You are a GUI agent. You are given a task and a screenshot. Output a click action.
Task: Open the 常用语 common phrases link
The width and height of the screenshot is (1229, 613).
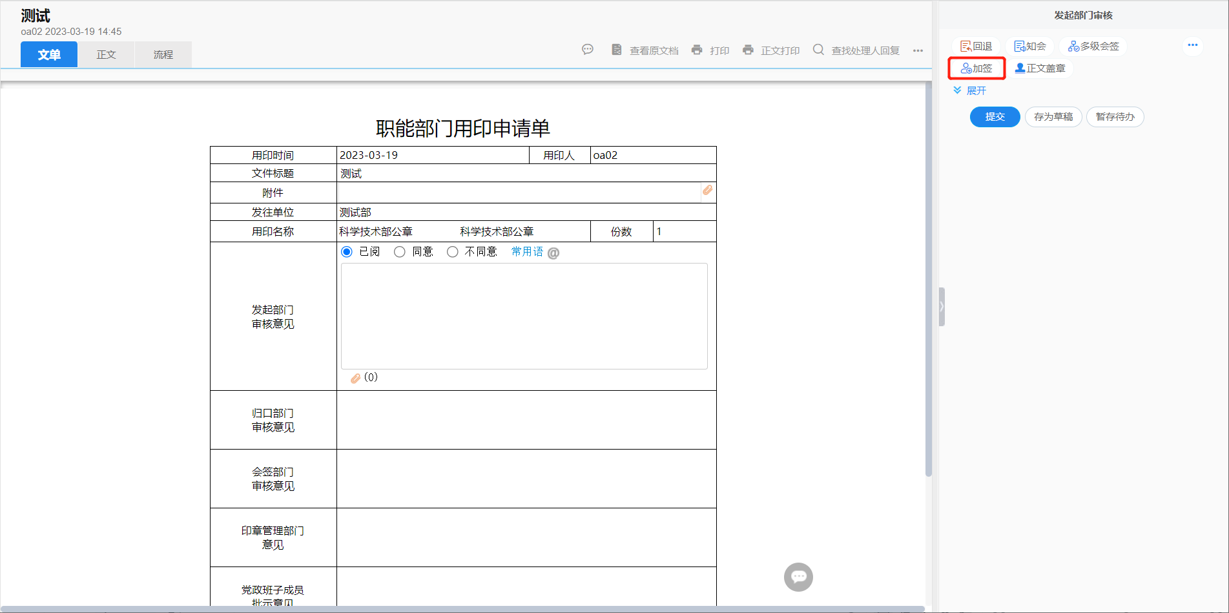click(x=527, y=252)
